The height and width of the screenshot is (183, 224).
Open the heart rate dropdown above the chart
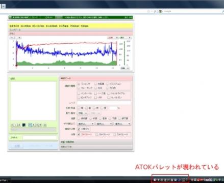tap(113, 38)
